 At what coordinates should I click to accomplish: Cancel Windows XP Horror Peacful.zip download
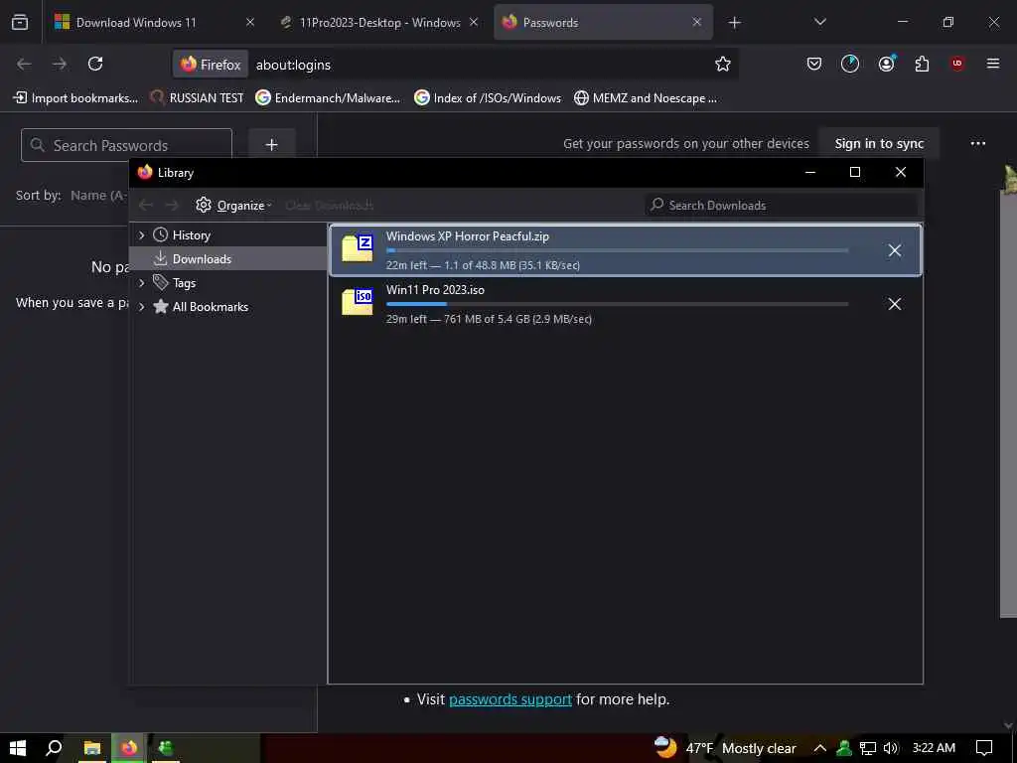click(895, 250)
